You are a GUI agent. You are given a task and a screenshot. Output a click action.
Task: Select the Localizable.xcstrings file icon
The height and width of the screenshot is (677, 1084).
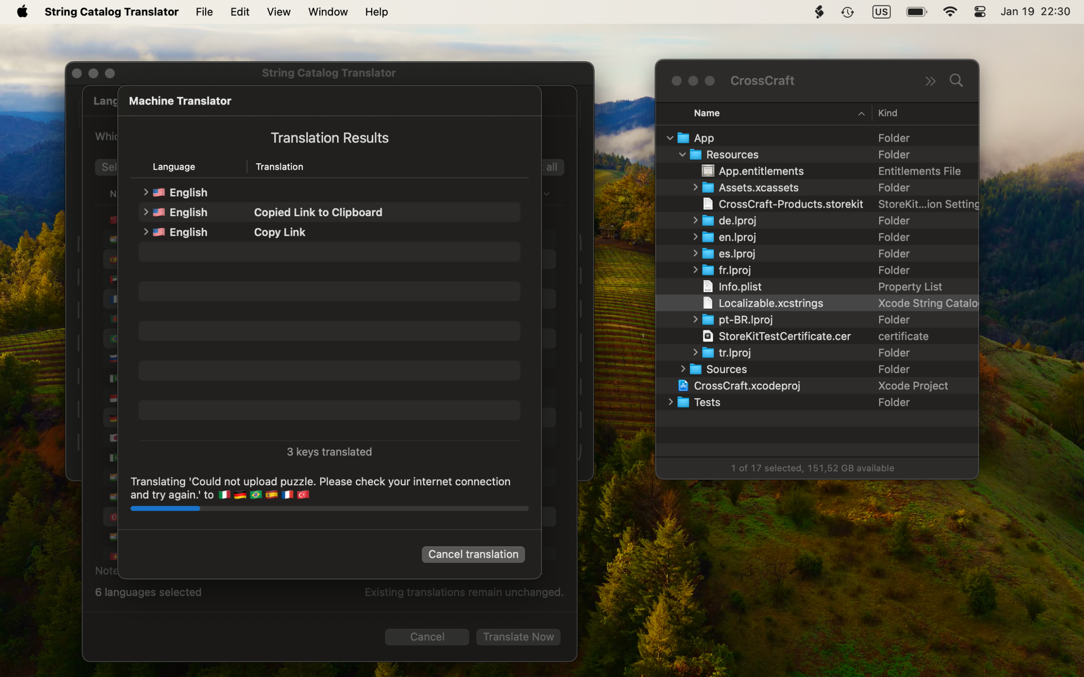pos(708,303)
